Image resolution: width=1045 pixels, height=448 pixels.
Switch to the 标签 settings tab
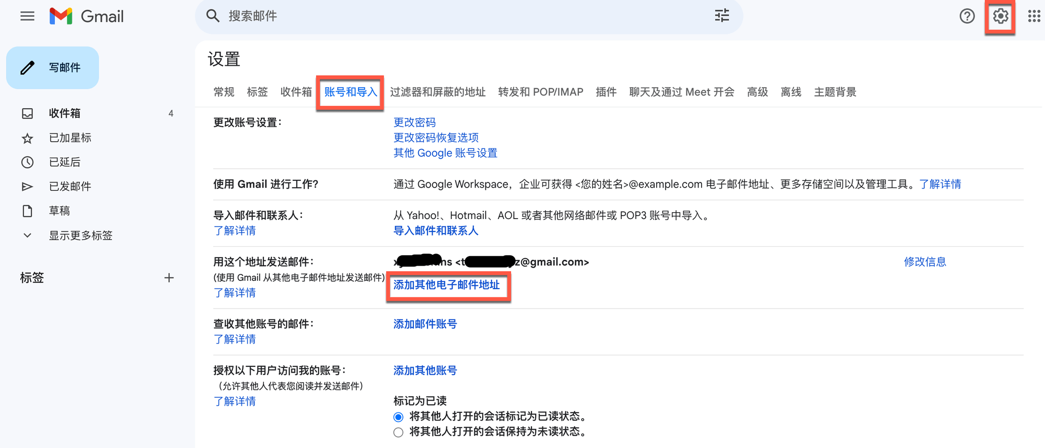tap(257, 92)
